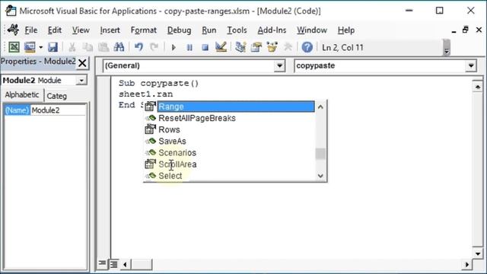
Task: Toggle Design Mode icon
Action: click(221, 47)
